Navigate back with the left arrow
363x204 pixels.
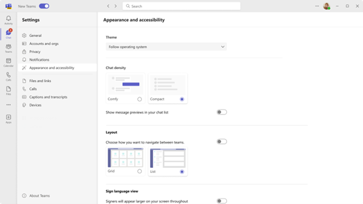108,6
